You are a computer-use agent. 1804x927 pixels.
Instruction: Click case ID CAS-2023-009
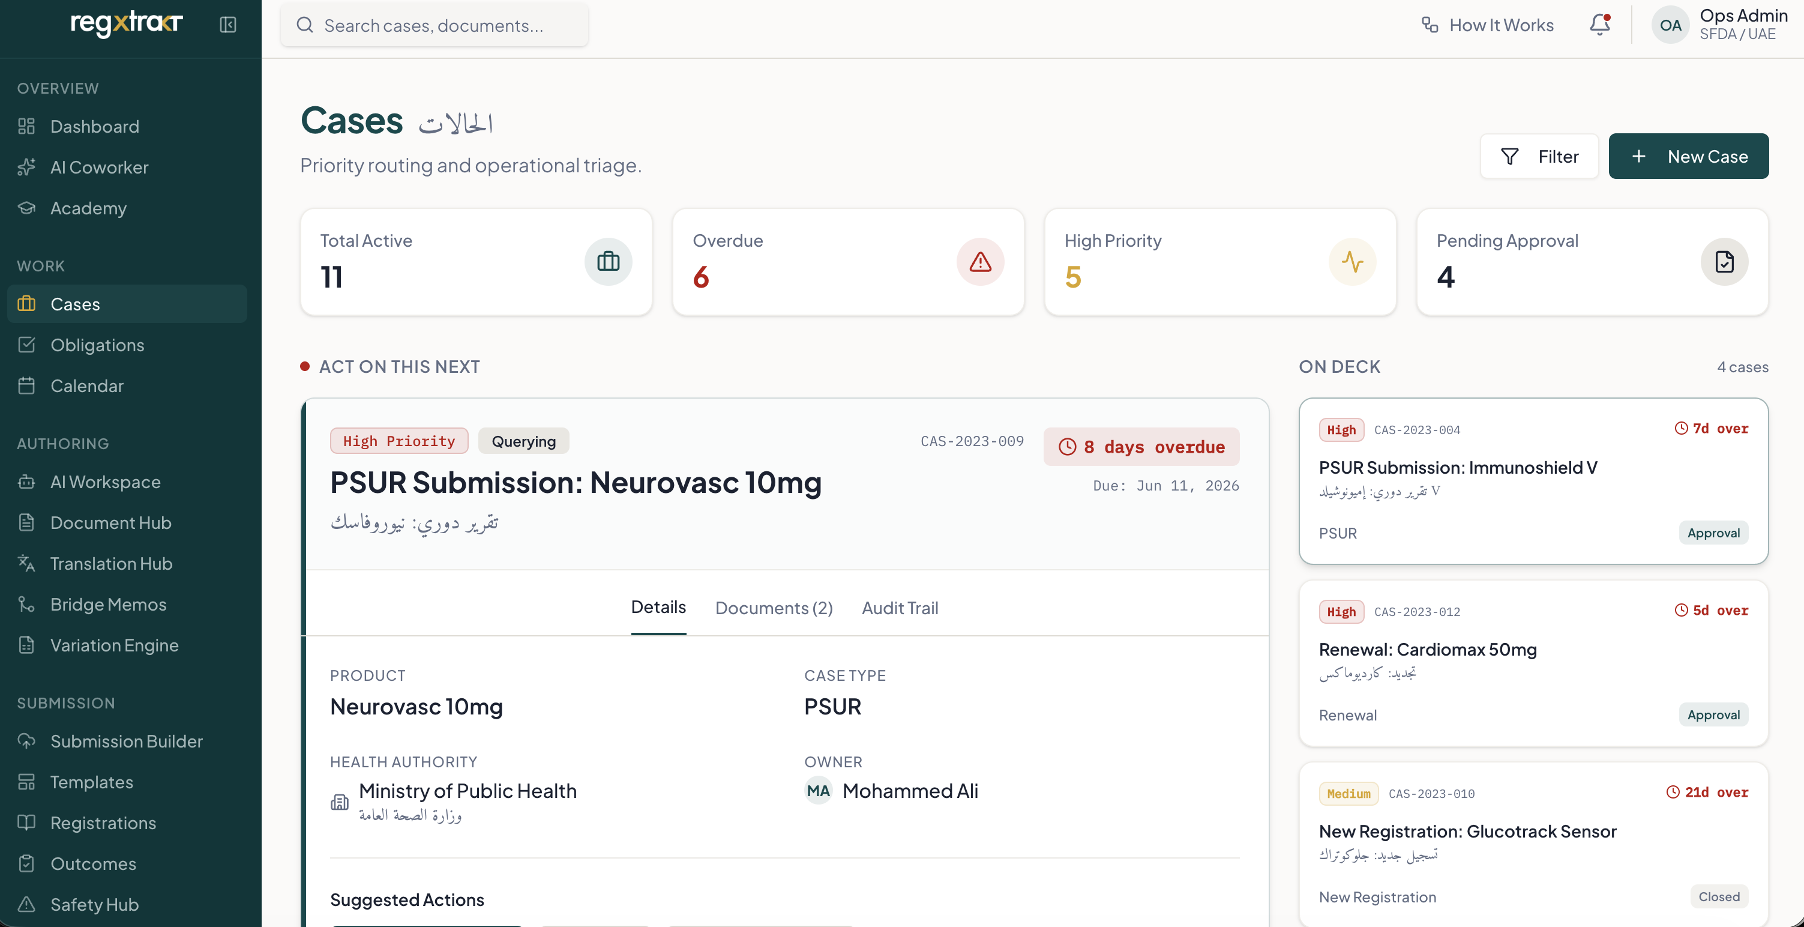972,441
